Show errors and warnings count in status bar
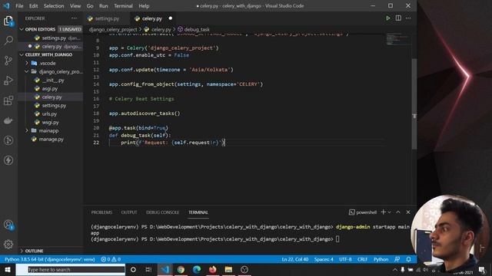This screenshot has width=492, height=276. [x=111, y=259]
